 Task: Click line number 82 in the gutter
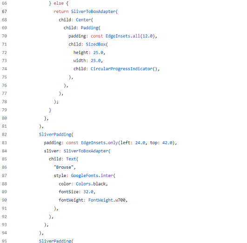[x=4, y=135]
